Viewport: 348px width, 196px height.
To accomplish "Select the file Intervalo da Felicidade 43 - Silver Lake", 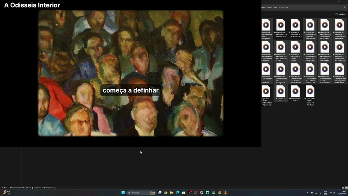I will [x=340, y=51].
